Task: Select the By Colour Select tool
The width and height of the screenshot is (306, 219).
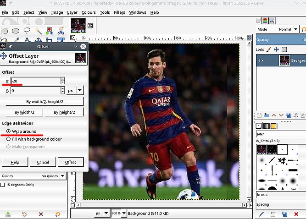Action: pos(49,31)
